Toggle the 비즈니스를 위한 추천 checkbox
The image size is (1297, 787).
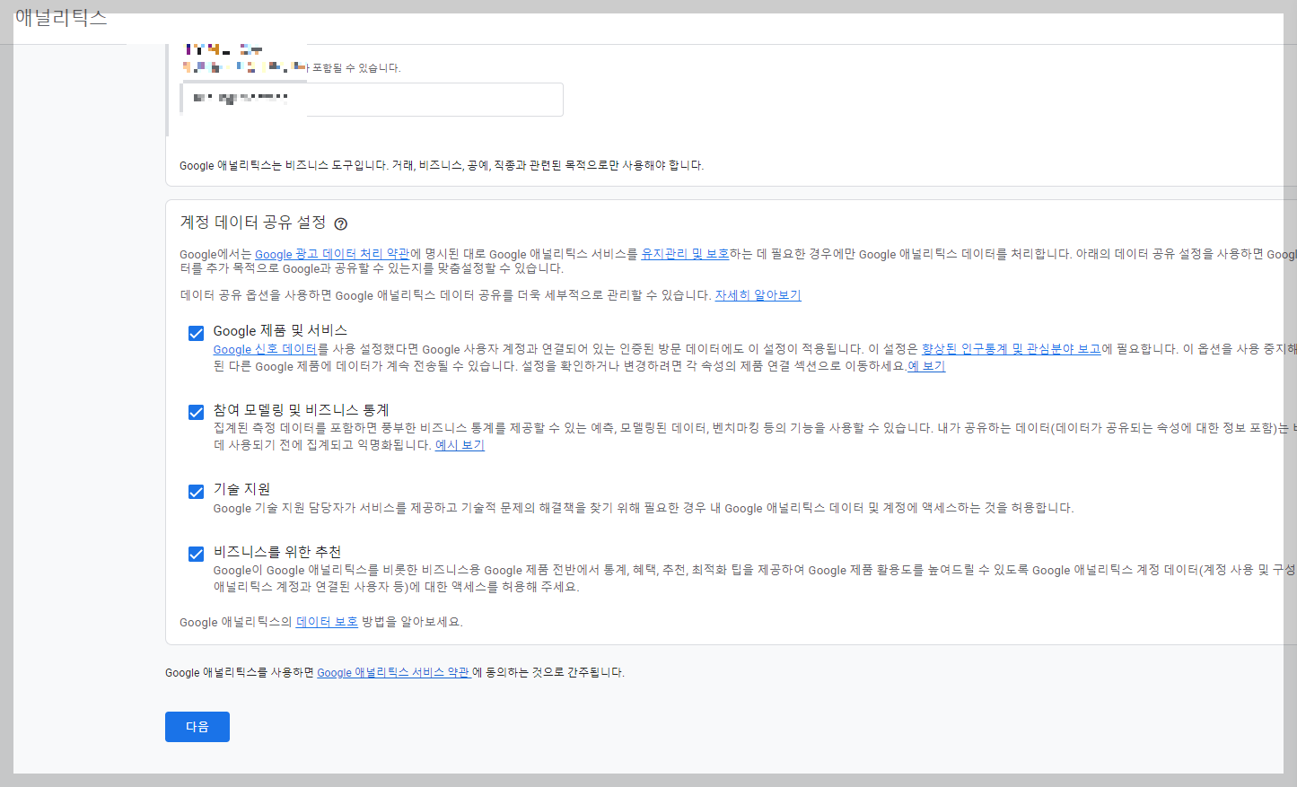(196, 554)
